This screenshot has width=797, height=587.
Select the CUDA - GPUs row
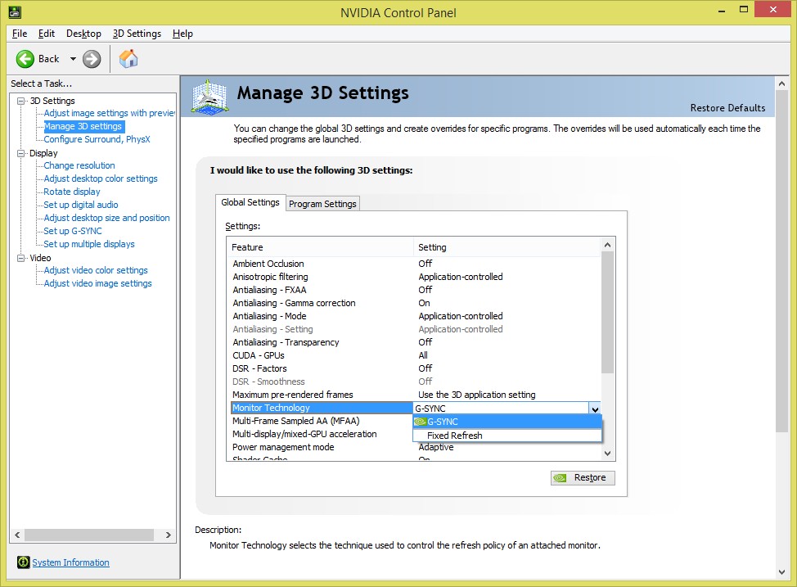click(x=414, y=355)
